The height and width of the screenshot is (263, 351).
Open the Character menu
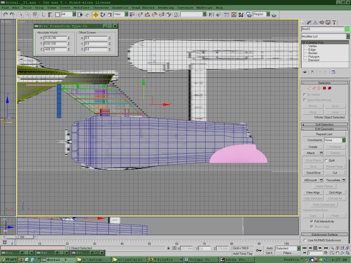101,8
